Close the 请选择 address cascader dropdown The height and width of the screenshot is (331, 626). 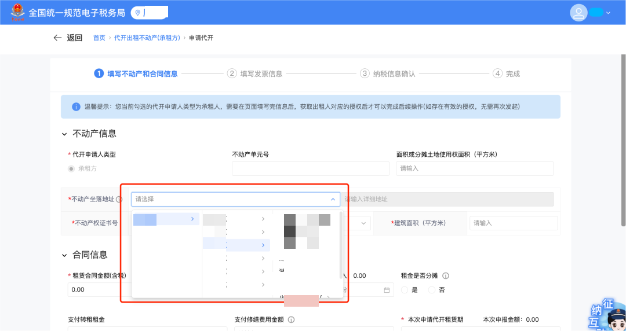[x=333, y=199]
